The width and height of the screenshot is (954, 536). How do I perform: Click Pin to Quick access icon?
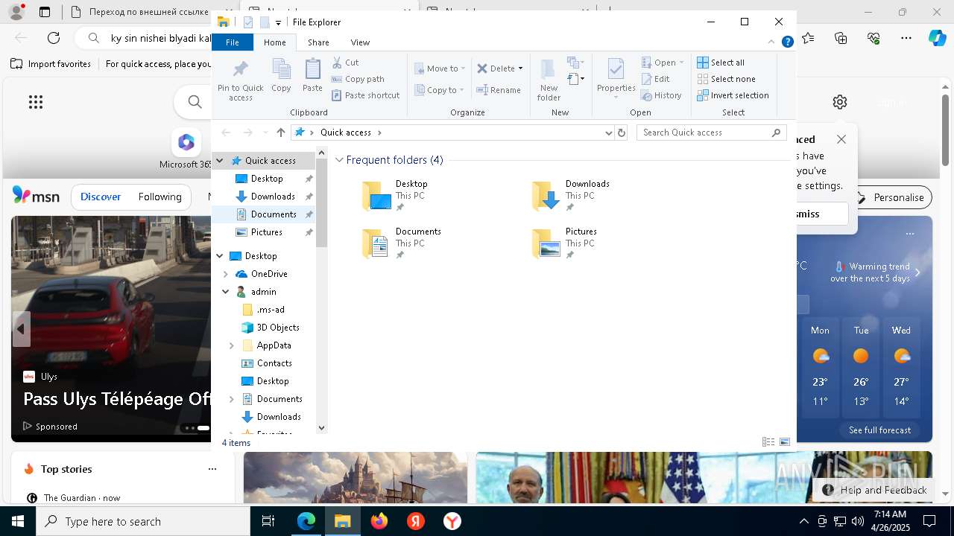[x=240, y=80]
